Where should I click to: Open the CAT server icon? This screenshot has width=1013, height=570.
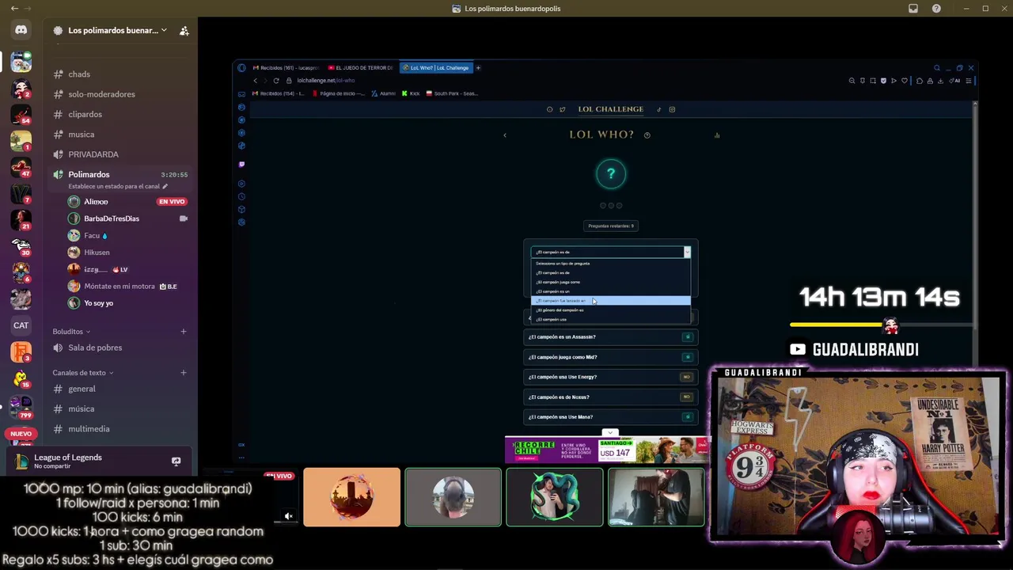click(x=21, y=325)
